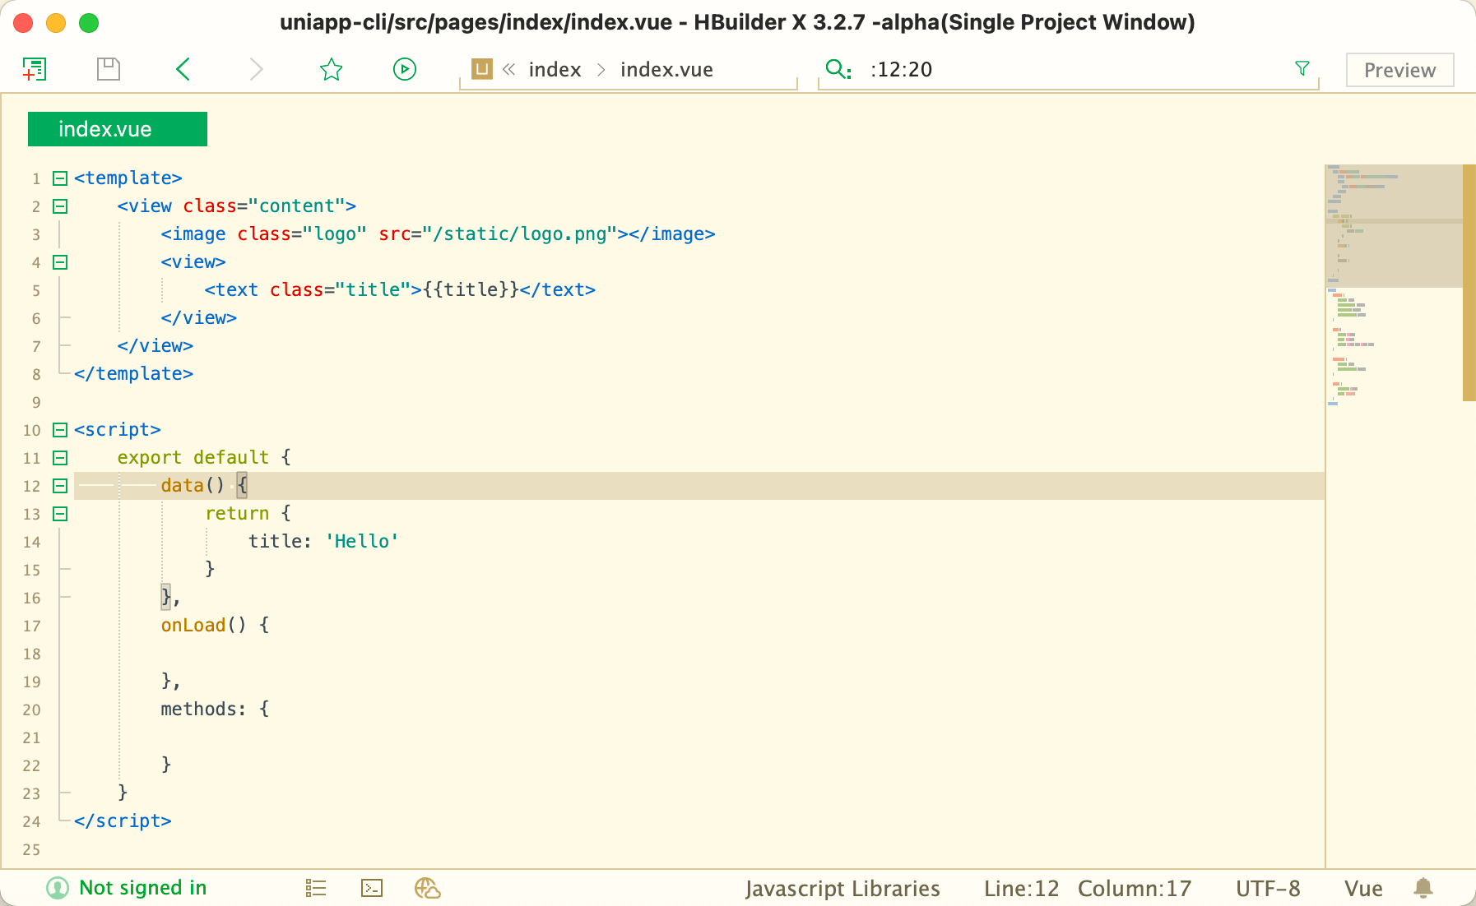This screenshot has height=906, width=1476.
Task: Go forward with the right arrow icon
Action: [x=257, y=69]
